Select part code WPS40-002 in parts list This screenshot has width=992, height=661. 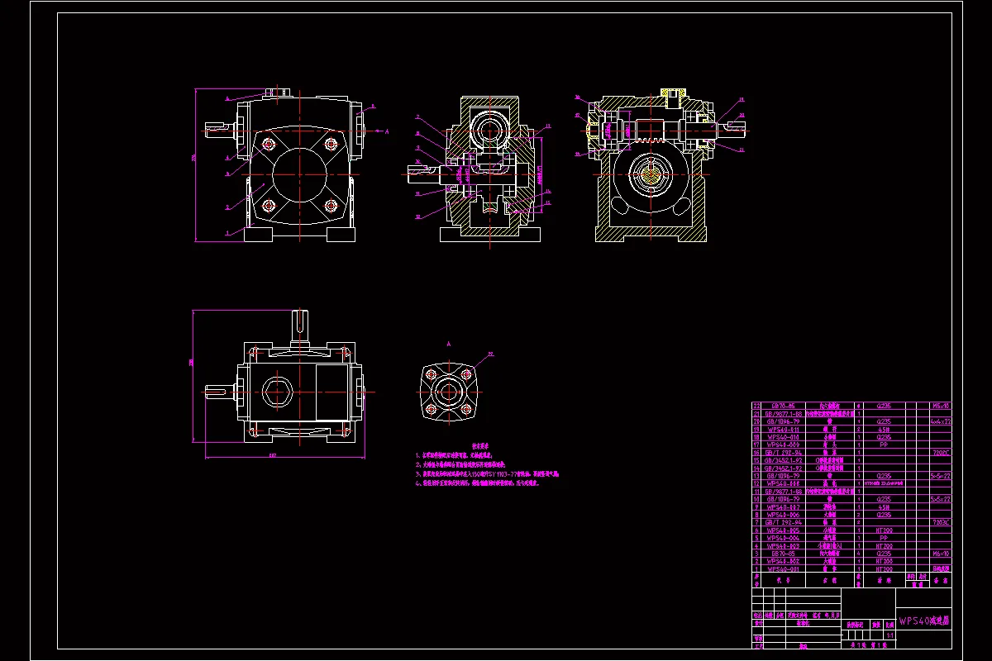pyautogui.click(x=784, y=561)
